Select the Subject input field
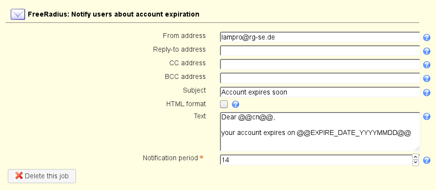The width and height of the screenshot is (436, 190). click(x=320, y=92)
